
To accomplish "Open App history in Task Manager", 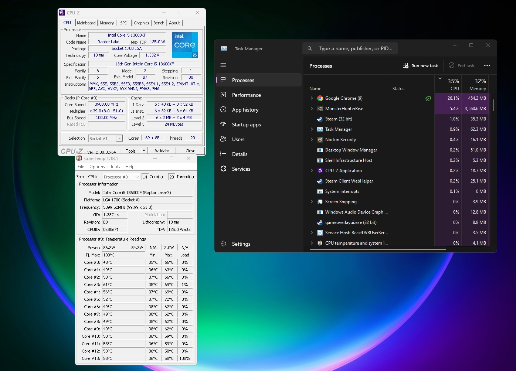I will [x=259, y=110].
